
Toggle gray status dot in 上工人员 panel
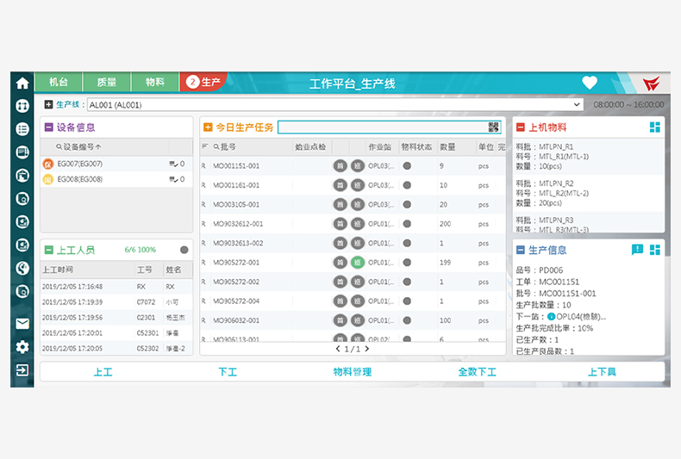coord(184,250)
